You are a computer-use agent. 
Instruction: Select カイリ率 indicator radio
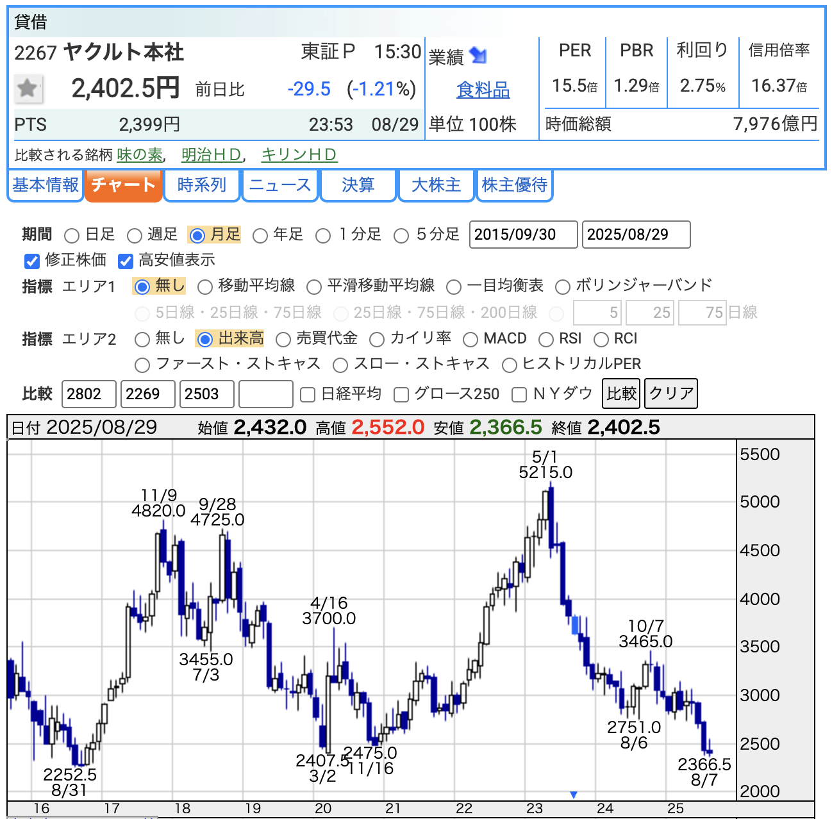pyautogui.click(x=377, y=339)
